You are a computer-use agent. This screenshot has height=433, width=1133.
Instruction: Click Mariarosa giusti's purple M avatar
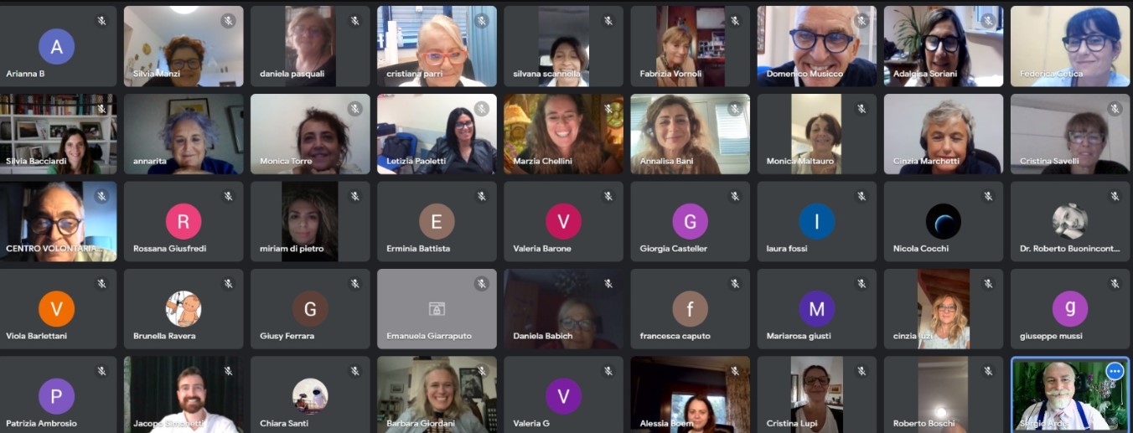[x=816, y=309]
